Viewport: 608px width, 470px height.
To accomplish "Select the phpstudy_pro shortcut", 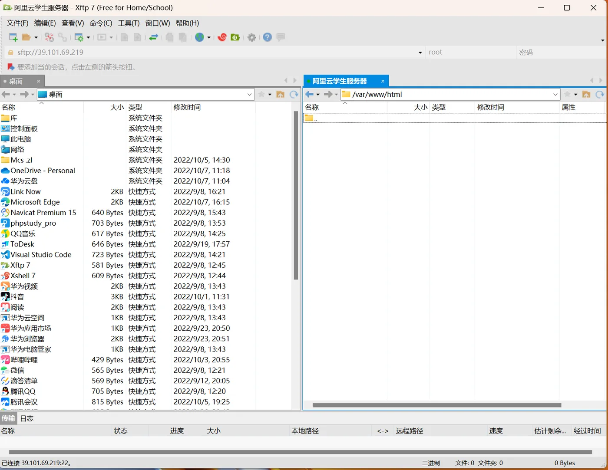I will point(33,223).
